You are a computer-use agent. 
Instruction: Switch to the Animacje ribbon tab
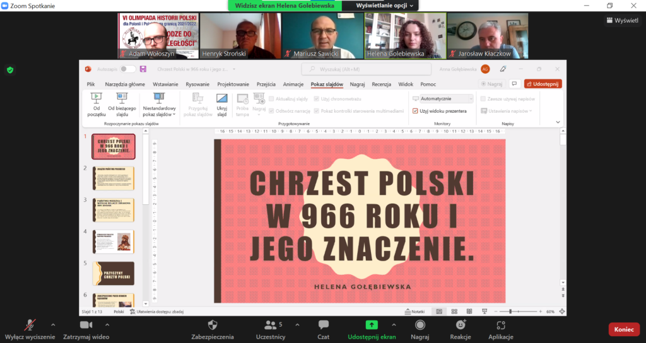(293, 84)
